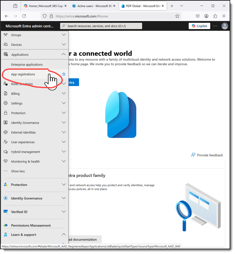Expand the User experiences chevron
This screenshot has width=235, height=254.
point(64,142)
